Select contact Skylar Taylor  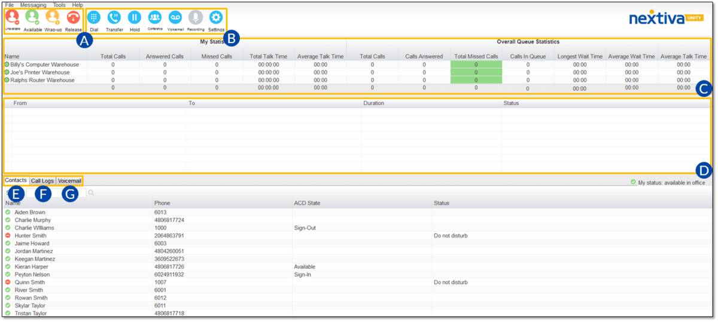pyautogui.click(x=30, y=305)
